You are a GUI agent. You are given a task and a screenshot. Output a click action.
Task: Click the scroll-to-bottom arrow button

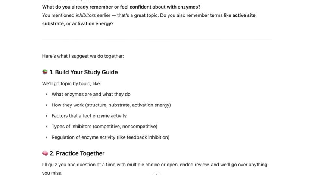coord(157,174)
